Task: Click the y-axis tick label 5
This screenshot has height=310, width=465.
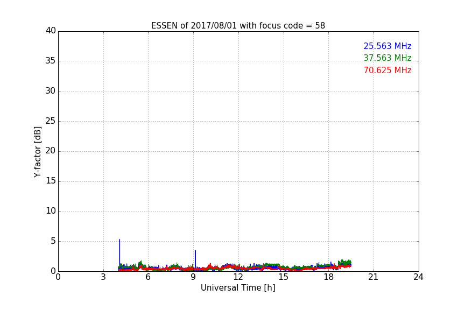Action: pyautogui.click(x=53, y=241)
